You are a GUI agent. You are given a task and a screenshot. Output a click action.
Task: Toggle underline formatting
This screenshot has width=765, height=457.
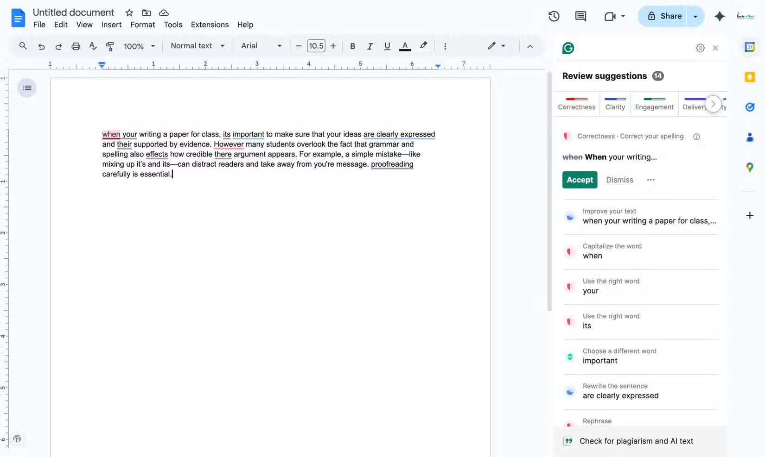pos(387,46)
